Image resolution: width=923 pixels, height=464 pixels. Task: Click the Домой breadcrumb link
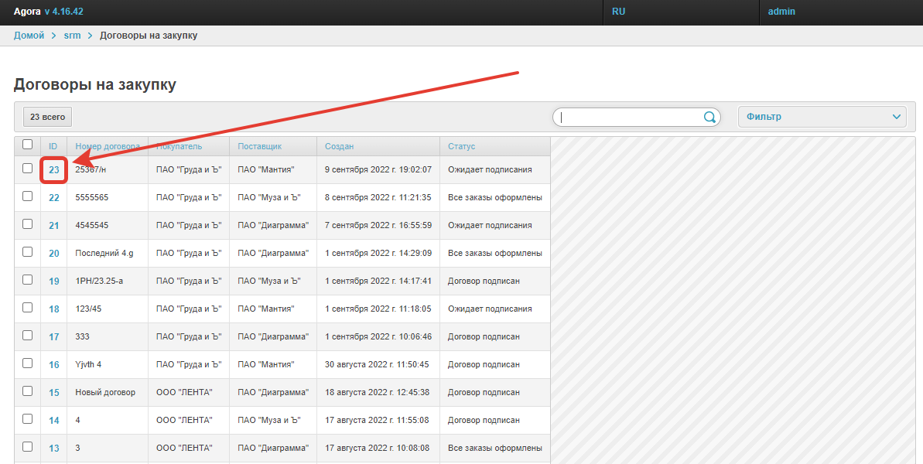click(x=29, y=36)
